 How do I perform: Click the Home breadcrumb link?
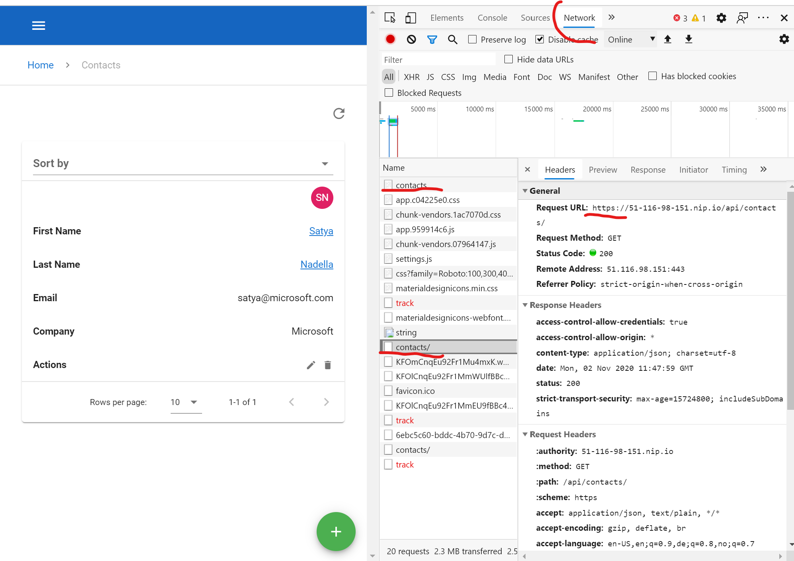pos(41,65)
